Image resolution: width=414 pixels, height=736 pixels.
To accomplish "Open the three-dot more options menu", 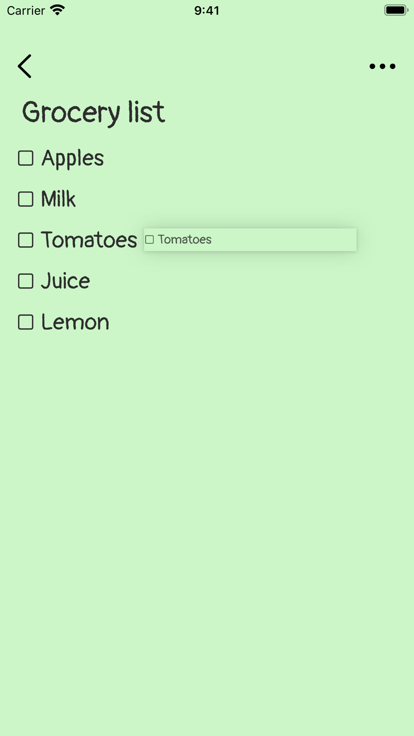I will (x=382, y=66).
